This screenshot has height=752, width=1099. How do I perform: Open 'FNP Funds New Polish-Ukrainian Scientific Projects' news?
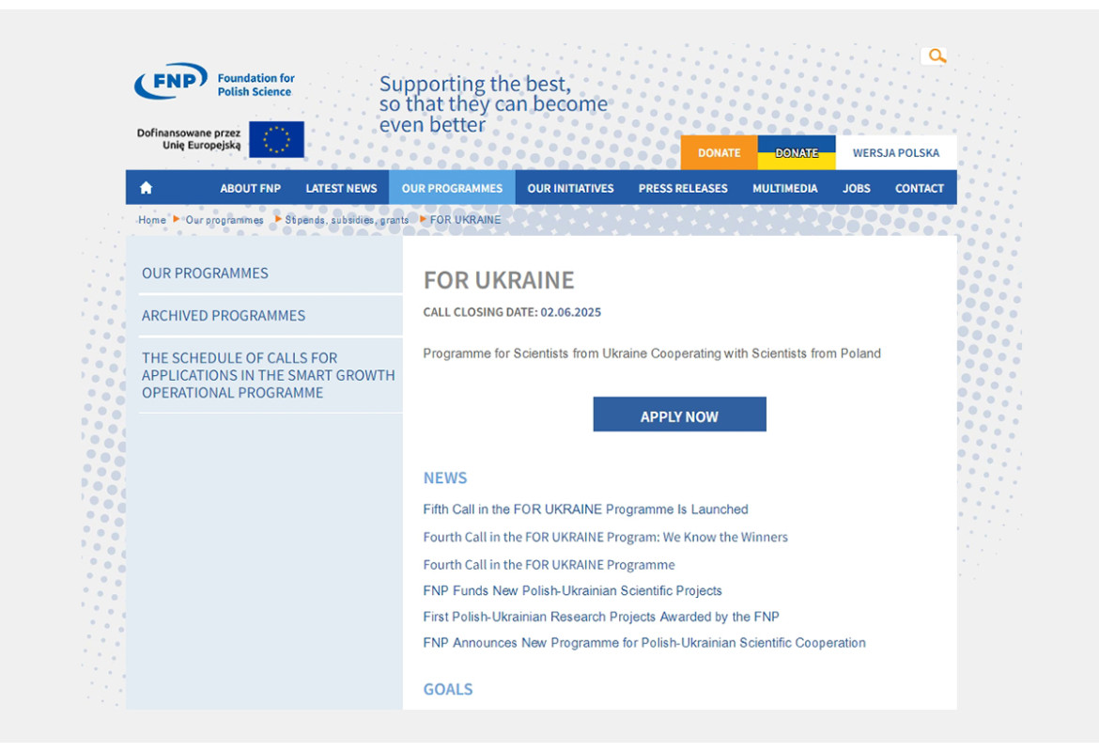572,591
